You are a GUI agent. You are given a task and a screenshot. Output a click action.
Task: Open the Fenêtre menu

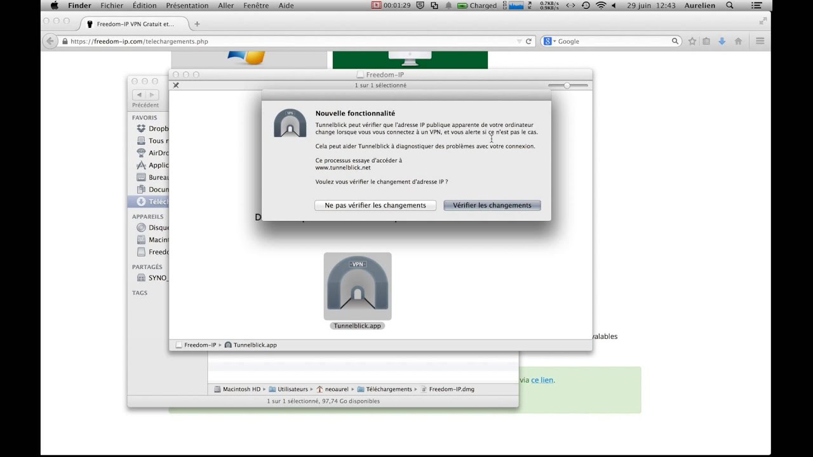[257, 6]
